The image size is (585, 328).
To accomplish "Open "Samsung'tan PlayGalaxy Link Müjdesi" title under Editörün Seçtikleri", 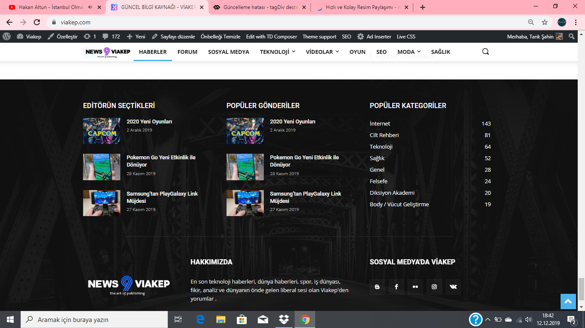I will pos(162,197).
